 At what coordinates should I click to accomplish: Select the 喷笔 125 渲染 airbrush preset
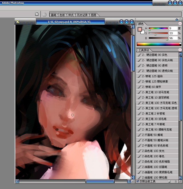pyautogui.click(x=157, y=76)
